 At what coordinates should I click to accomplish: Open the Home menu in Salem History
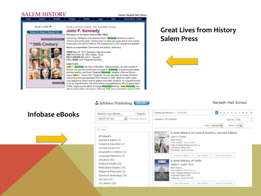pos(28,19)
